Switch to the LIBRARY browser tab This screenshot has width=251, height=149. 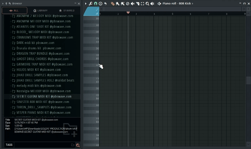(40, 10)
